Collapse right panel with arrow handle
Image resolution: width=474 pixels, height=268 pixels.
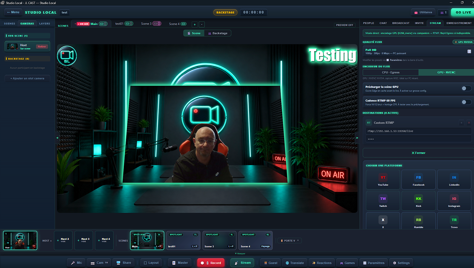click(x=357, y=138)
